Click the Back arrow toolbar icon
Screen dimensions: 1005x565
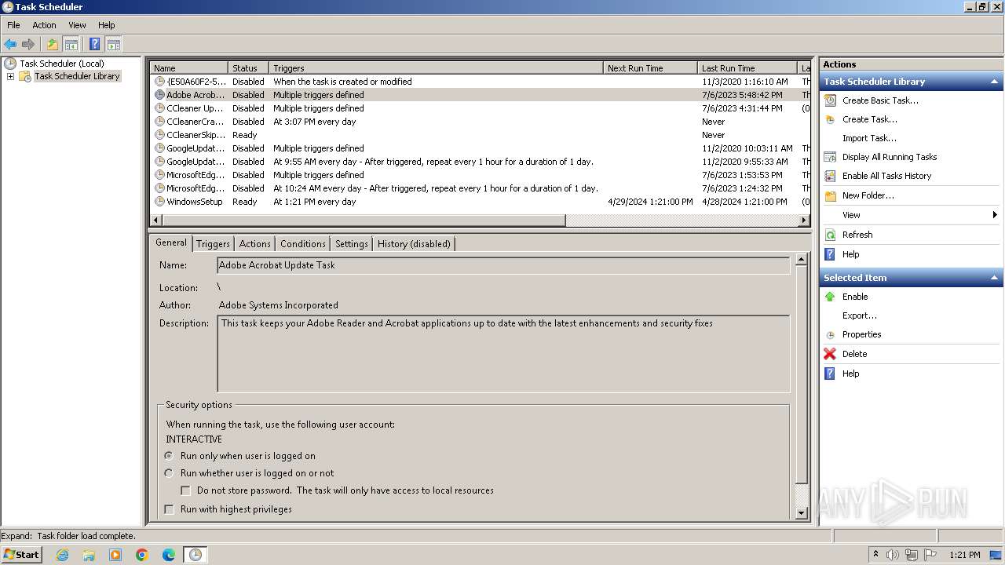[x=10, y=44]
